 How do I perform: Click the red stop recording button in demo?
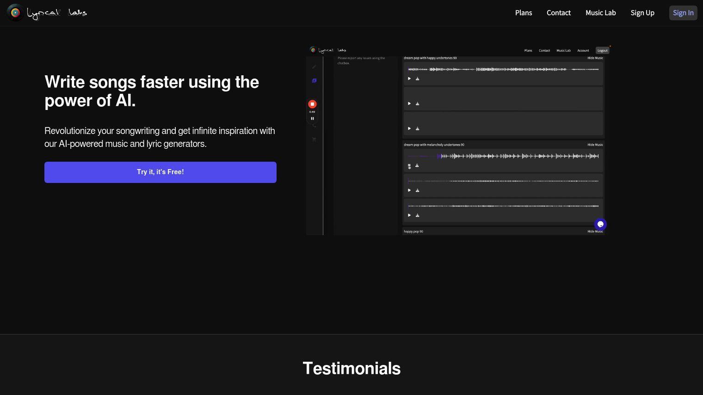click(x=312, y=104)
